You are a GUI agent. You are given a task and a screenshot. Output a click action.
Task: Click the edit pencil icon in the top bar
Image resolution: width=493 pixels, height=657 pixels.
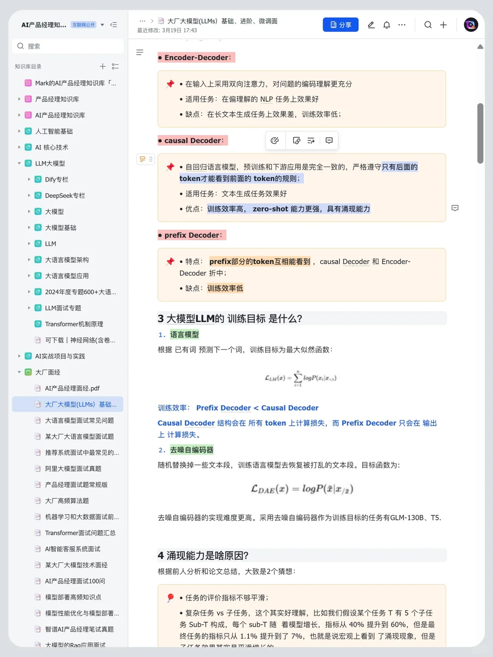tap(371, 25)
